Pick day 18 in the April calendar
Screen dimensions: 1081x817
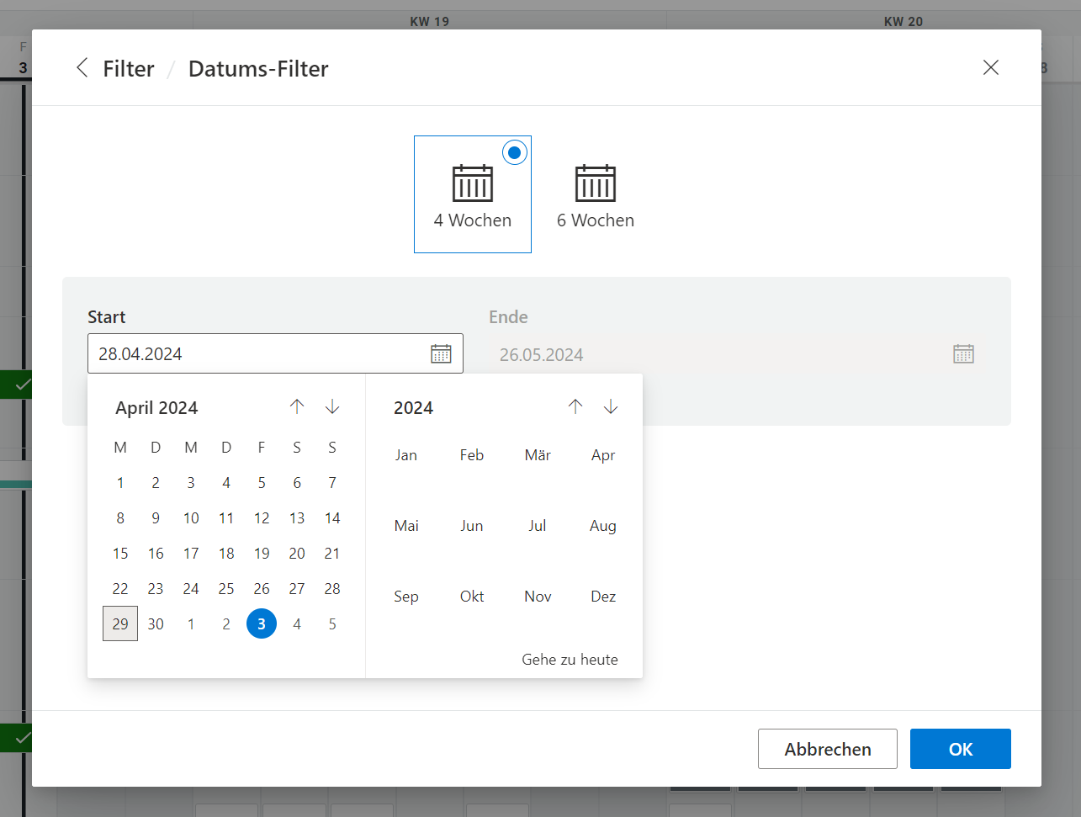(226, 554)
